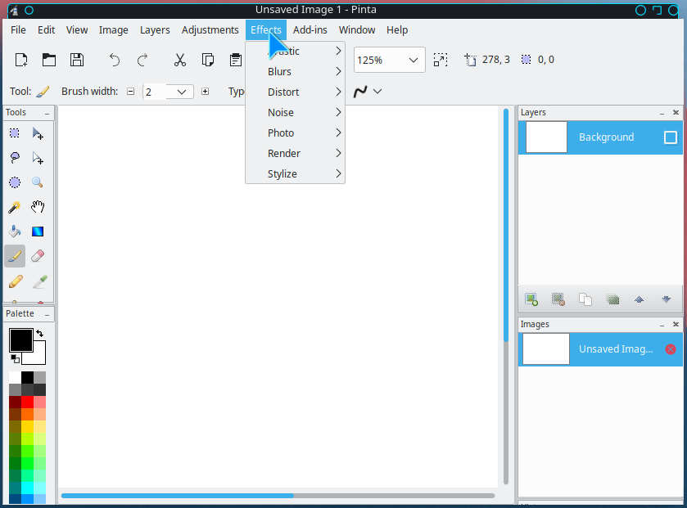Open the Stylize effects submenu
This screenshot has width=687, height=508.
point(295,173)
